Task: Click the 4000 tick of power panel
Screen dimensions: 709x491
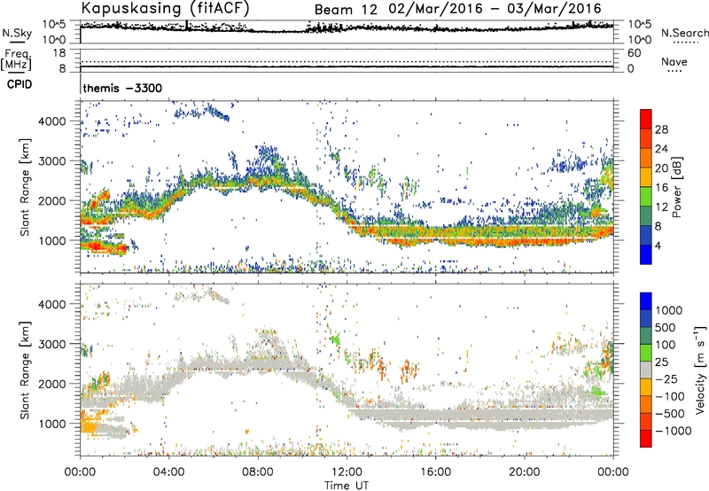Action: [x=52, y=121]
